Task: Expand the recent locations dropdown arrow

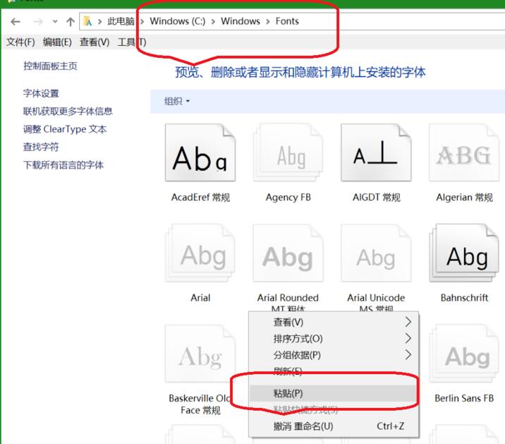Action: pyautogui.click(x=55, y=22)
